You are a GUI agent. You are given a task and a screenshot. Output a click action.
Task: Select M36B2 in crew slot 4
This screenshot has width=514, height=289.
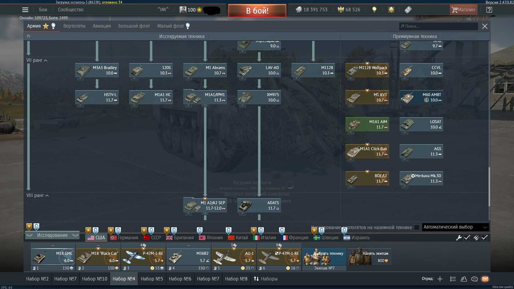pyautogui.click(x=188, y=257)
